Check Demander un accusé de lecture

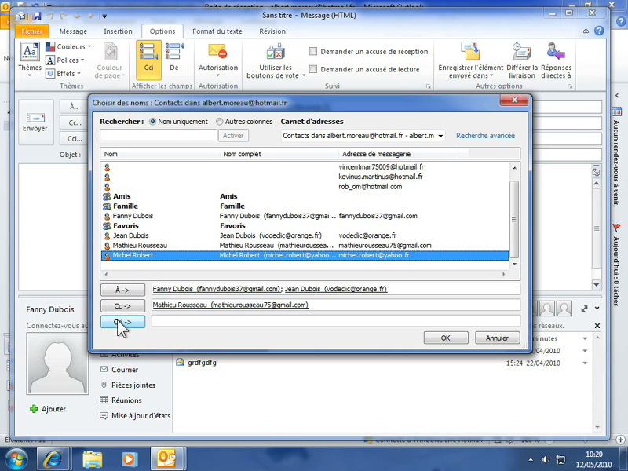[x=313, y=69]
